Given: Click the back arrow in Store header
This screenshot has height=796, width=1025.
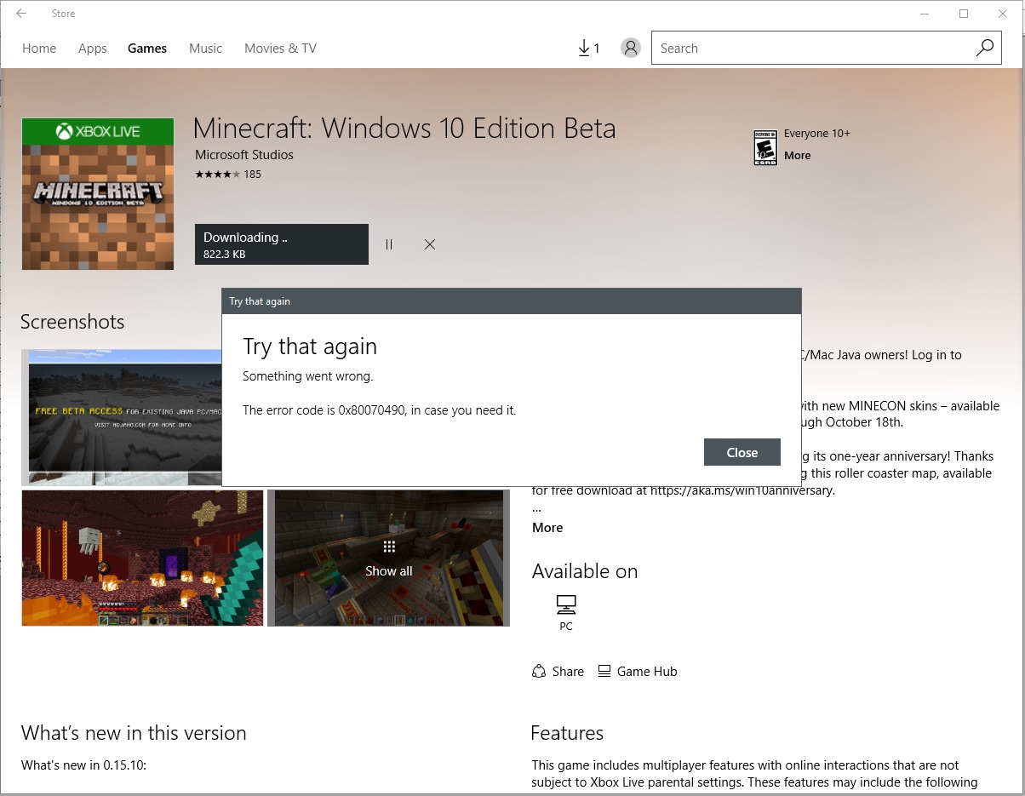Looking at the screenshot, I should pos(20,14).
